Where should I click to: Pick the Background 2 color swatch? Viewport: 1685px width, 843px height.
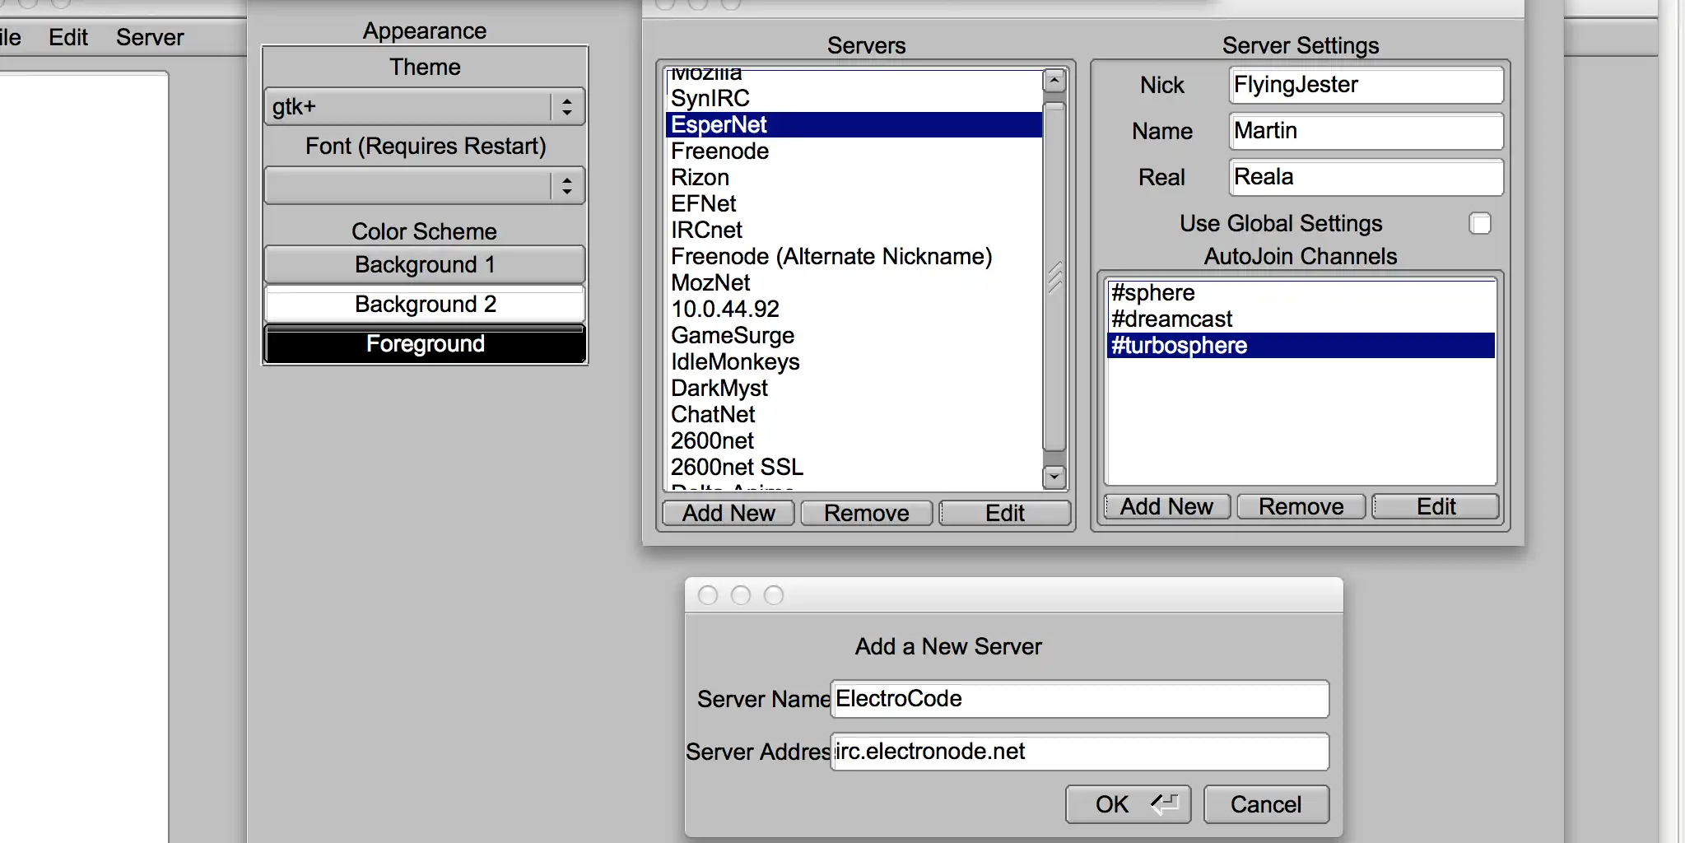[425, 304]
